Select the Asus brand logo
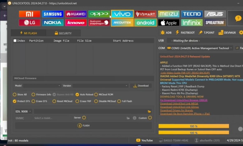This screenshot has width=243, height=146. [x=215, y=14]
